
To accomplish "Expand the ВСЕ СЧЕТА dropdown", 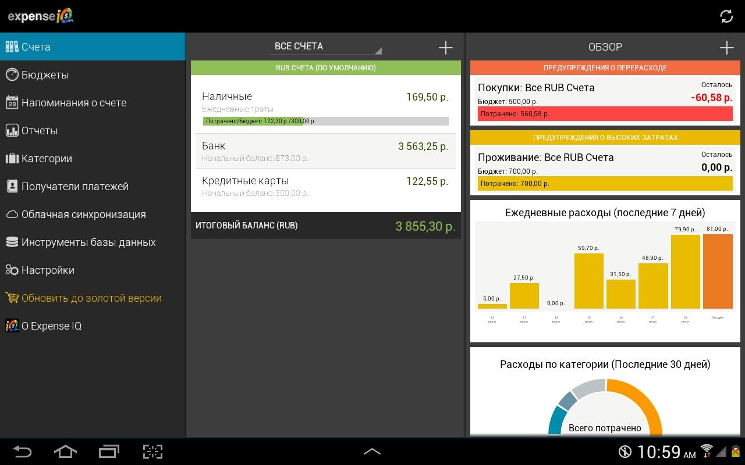I will [x=325, y=46].
